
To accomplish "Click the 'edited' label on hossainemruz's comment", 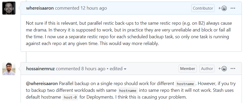I will click(x=116, y=69).
